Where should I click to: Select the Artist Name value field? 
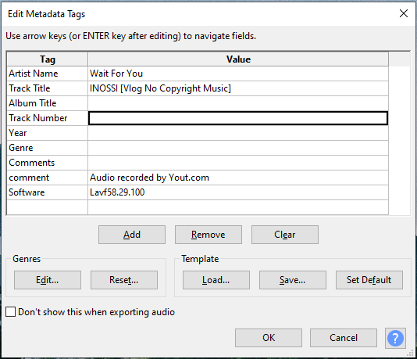(x=238, y=74)
